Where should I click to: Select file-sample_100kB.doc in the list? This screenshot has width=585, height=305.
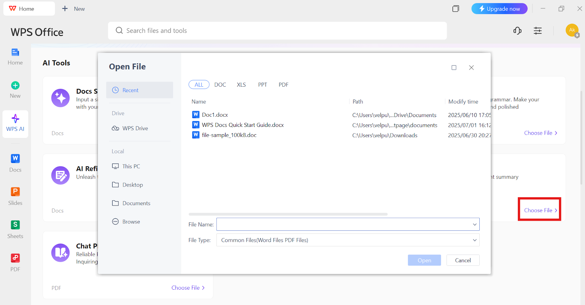point(229,135)
